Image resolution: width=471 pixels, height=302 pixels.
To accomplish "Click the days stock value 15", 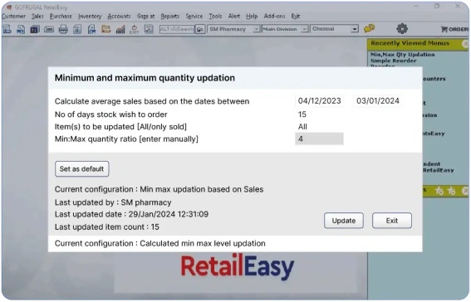I will coord(302,114).
